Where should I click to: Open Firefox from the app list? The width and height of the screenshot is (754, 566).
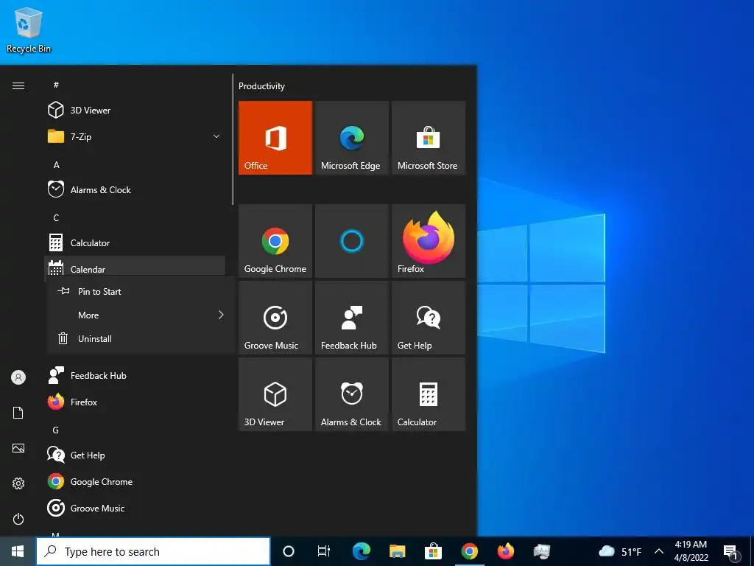135,402
